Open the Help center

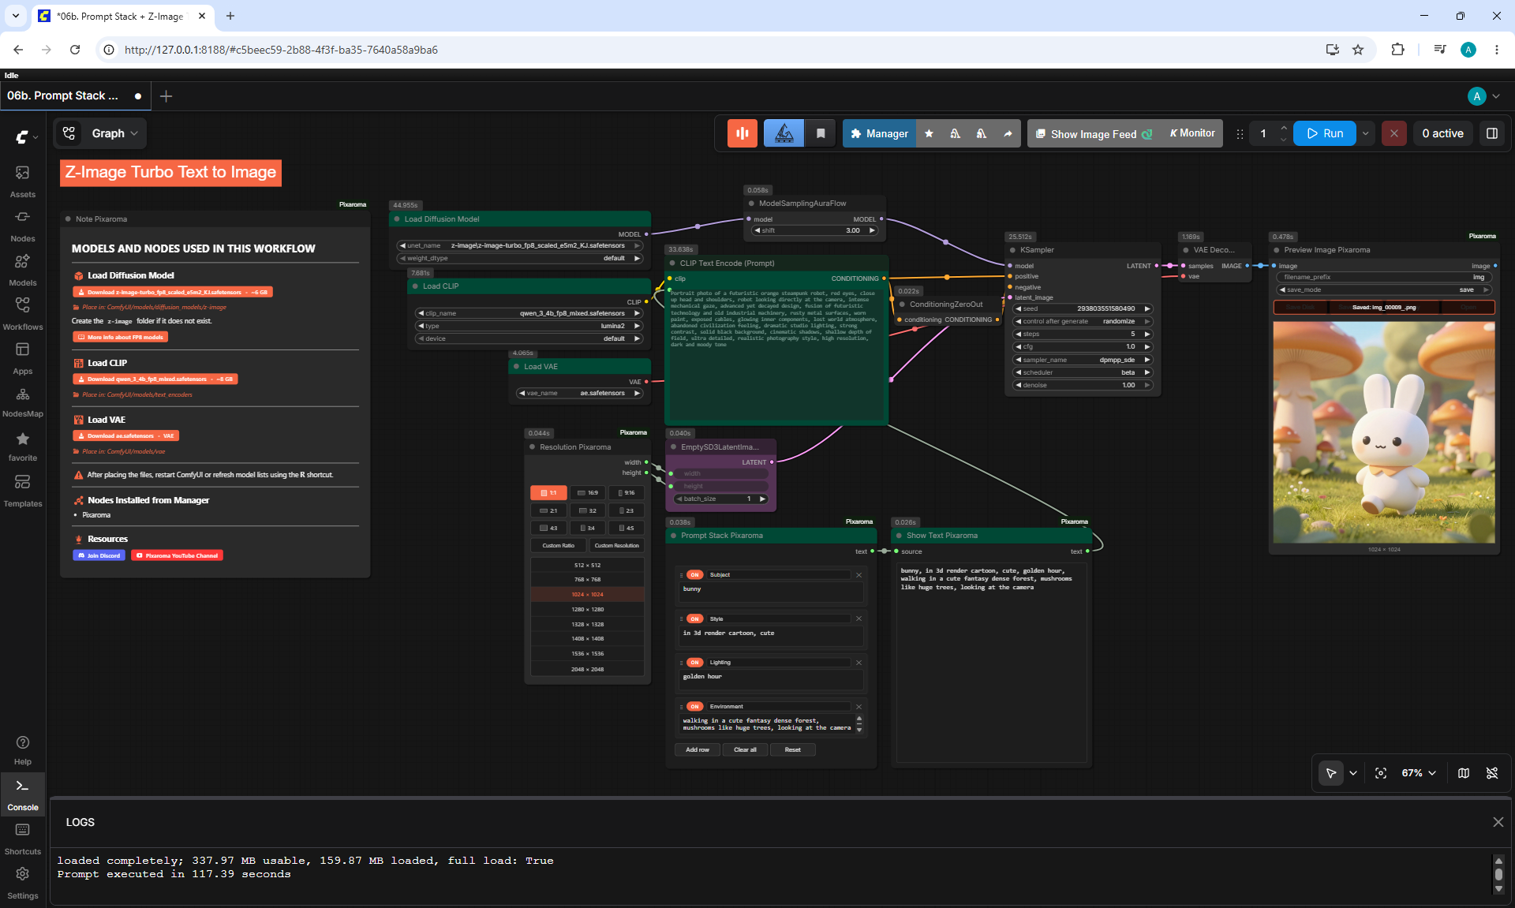coord(22,749)
